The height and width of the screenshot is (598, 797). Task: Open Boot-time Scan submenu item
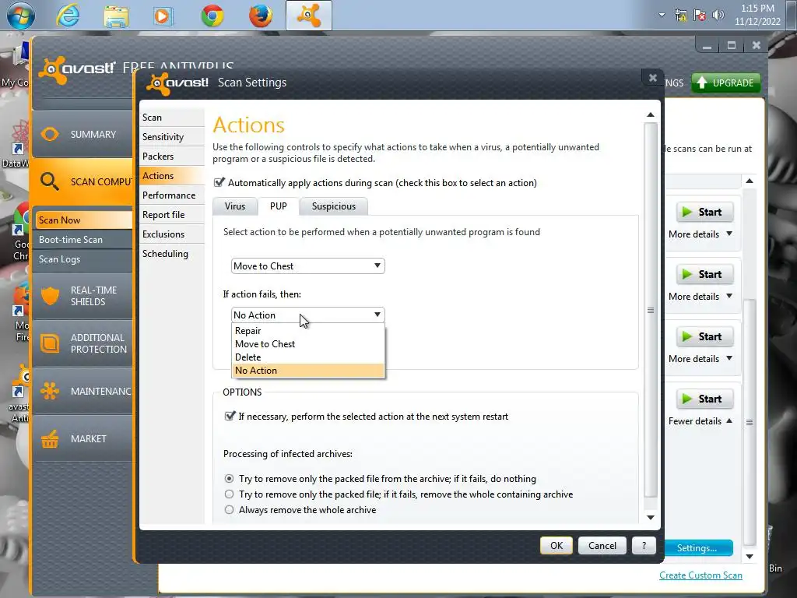pos(84,240)
